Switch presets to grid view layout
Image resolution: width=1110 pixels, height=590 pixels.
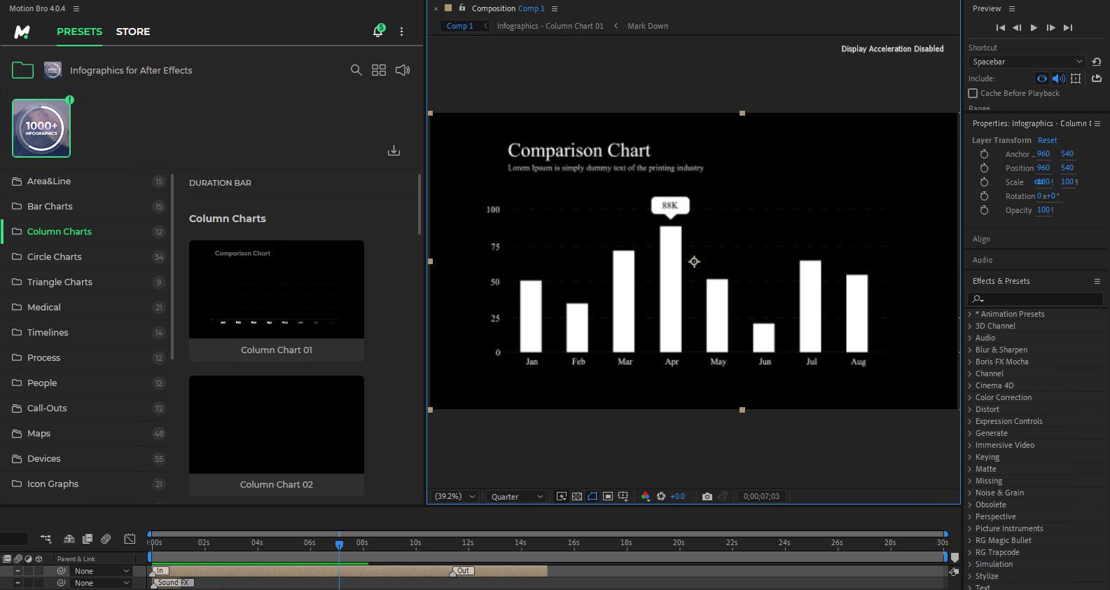point(379,70)
